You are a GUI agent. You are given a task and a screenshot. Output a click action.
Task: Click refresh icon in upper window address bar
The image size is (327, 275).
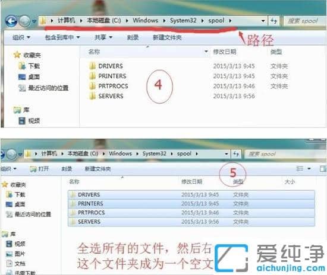click(273, 21)
